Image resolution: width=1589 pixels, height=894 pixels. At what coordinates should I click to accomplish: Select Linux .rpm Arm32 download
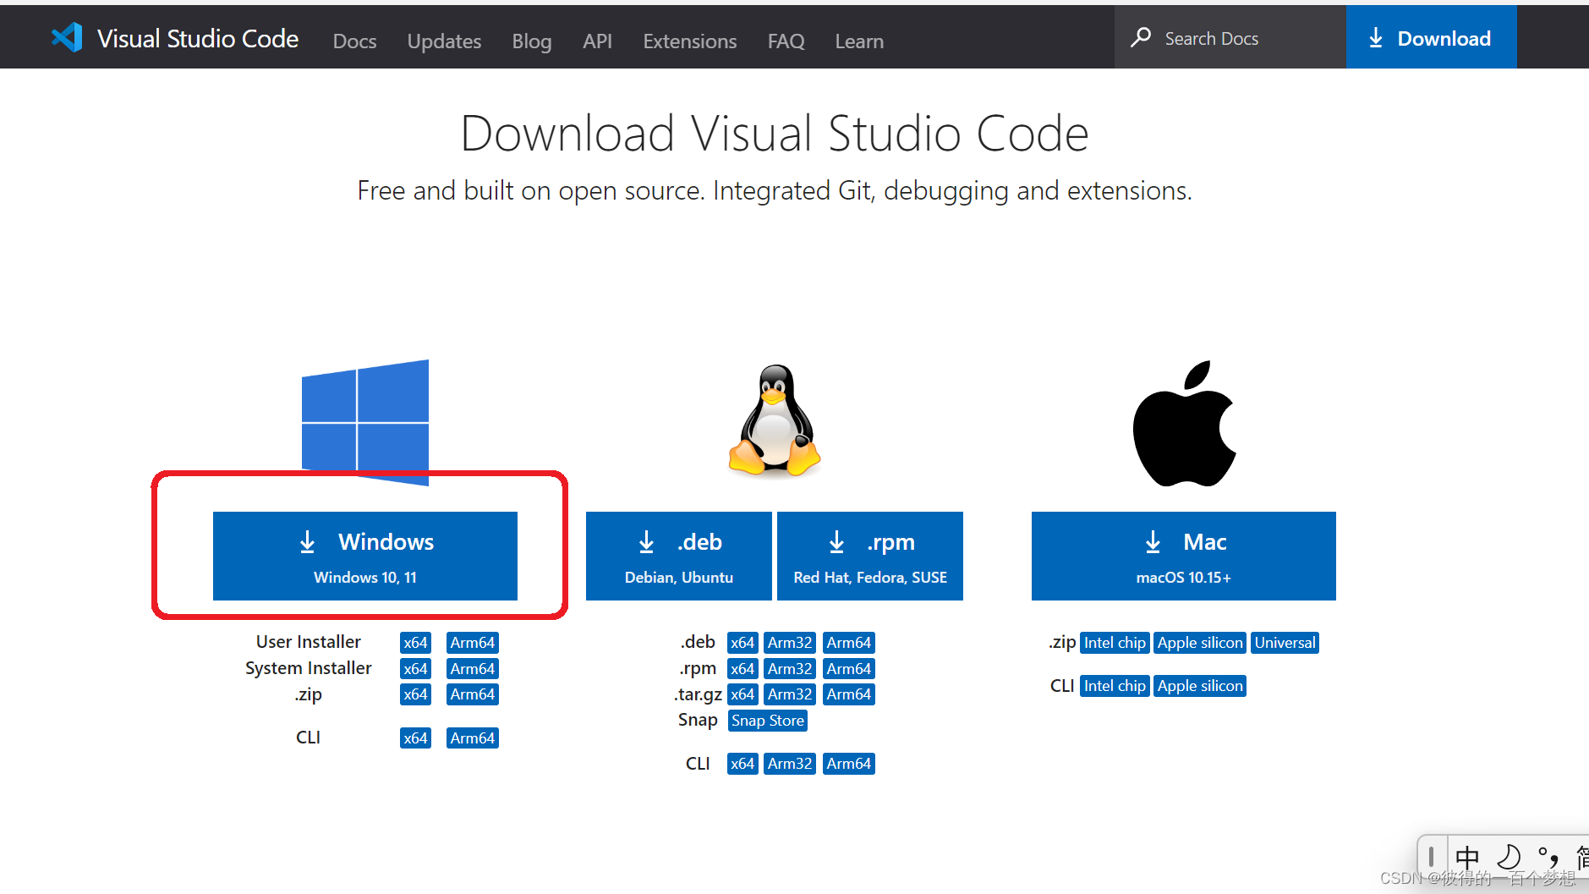(790, 669)
